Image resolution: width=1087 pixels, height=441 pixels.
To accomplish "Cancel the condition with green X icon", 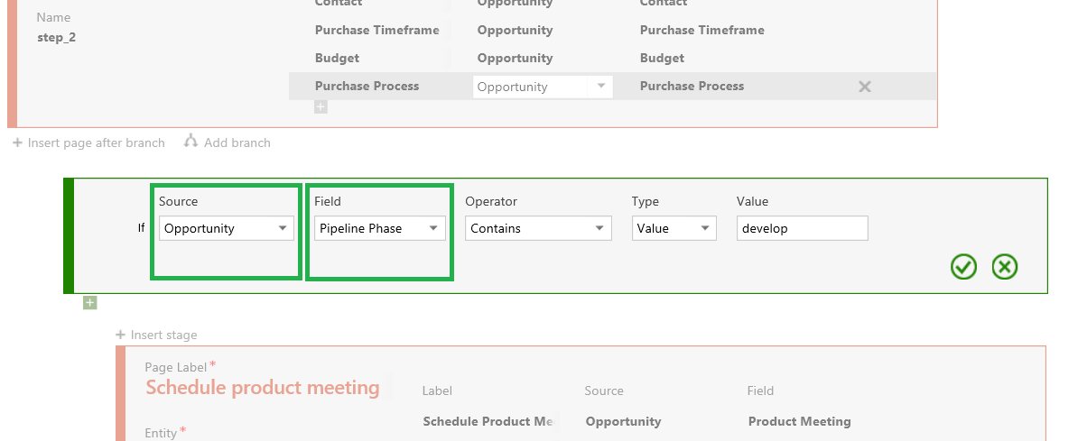I will pyautogui.click(x=1005, y=267).
